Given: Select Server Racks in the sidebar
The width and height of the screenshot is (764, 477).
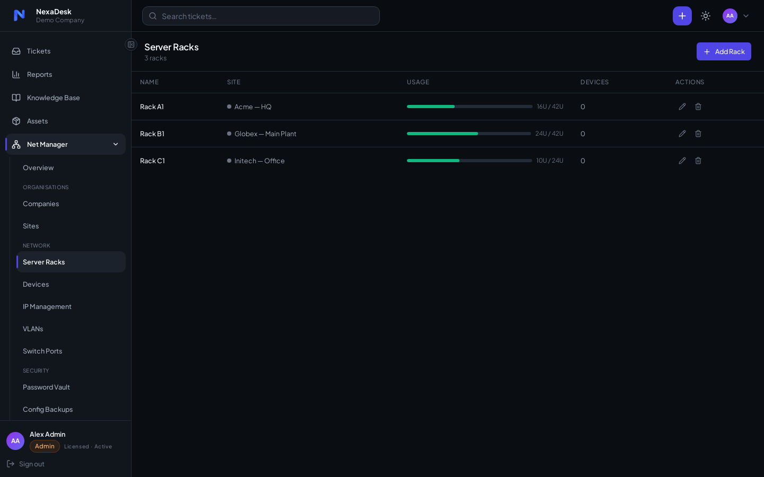Looking at the screenshot, I should 71,262.
